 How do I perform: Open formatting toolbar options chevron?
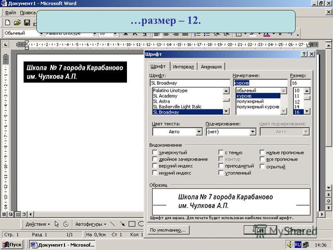coord(298,35)
